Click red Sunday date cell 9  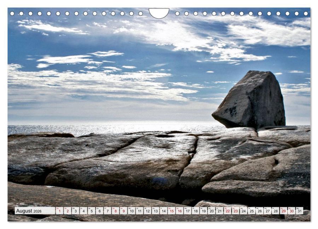click(123, 211)
